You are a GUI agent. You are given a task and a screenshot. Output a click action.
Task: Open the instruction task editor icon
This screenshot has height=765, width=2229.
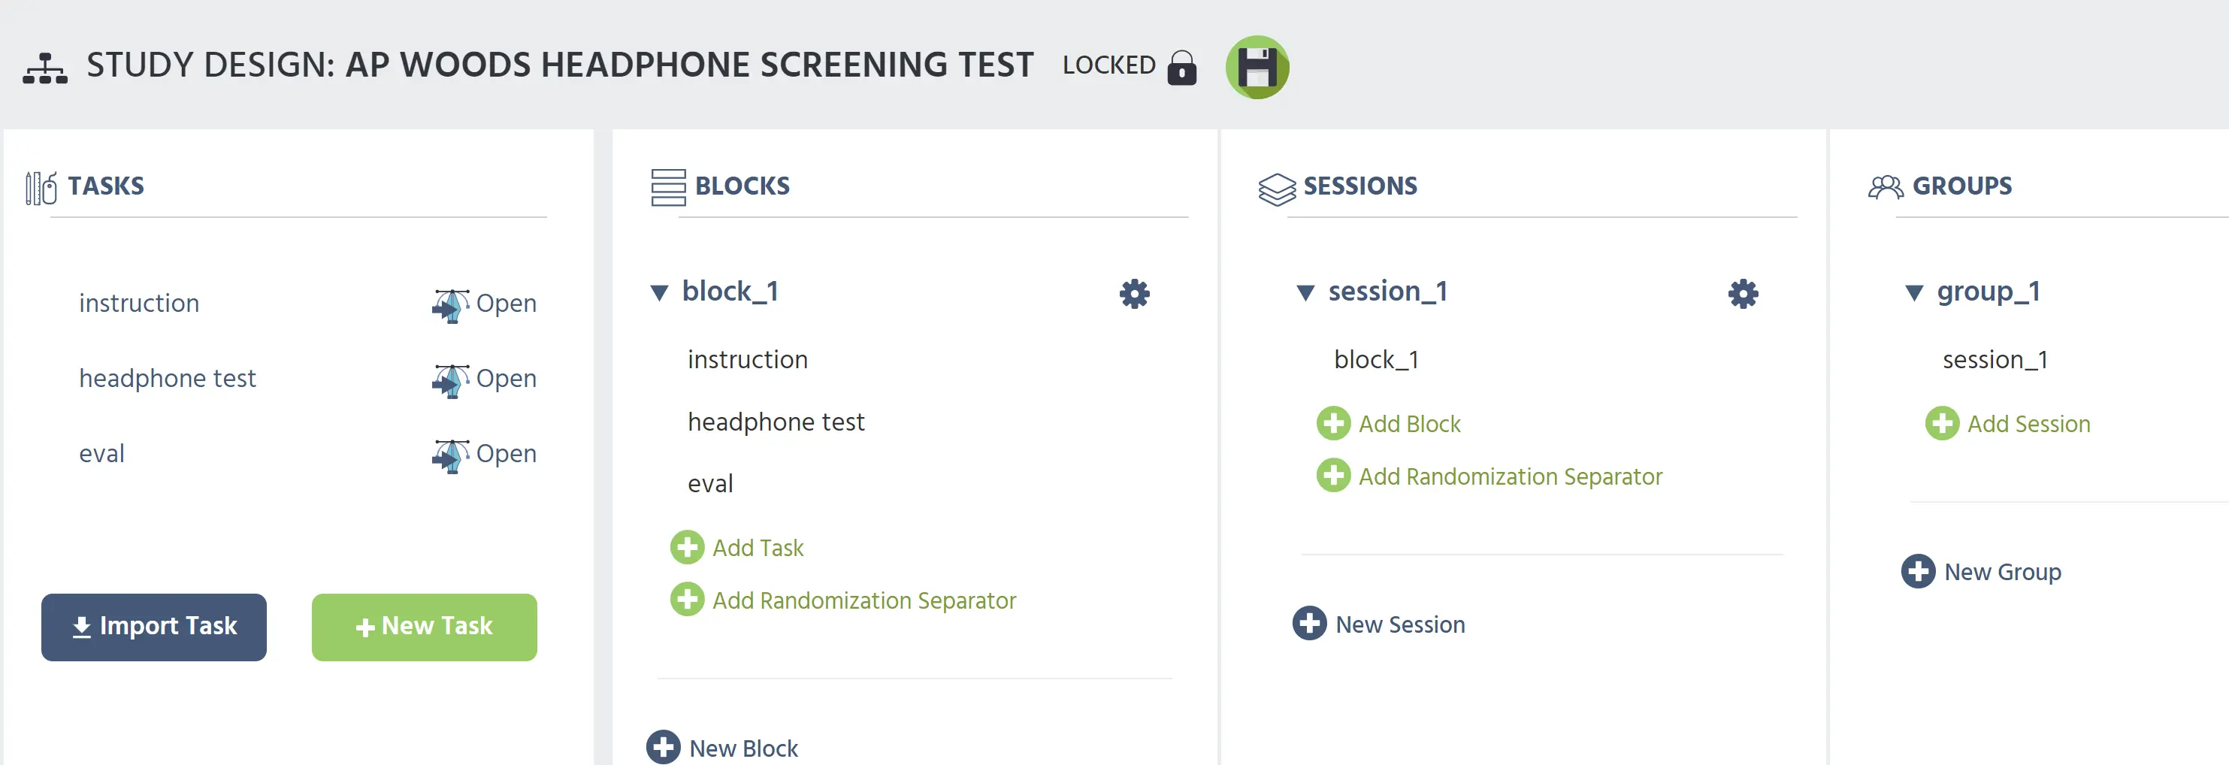(450, 304)
